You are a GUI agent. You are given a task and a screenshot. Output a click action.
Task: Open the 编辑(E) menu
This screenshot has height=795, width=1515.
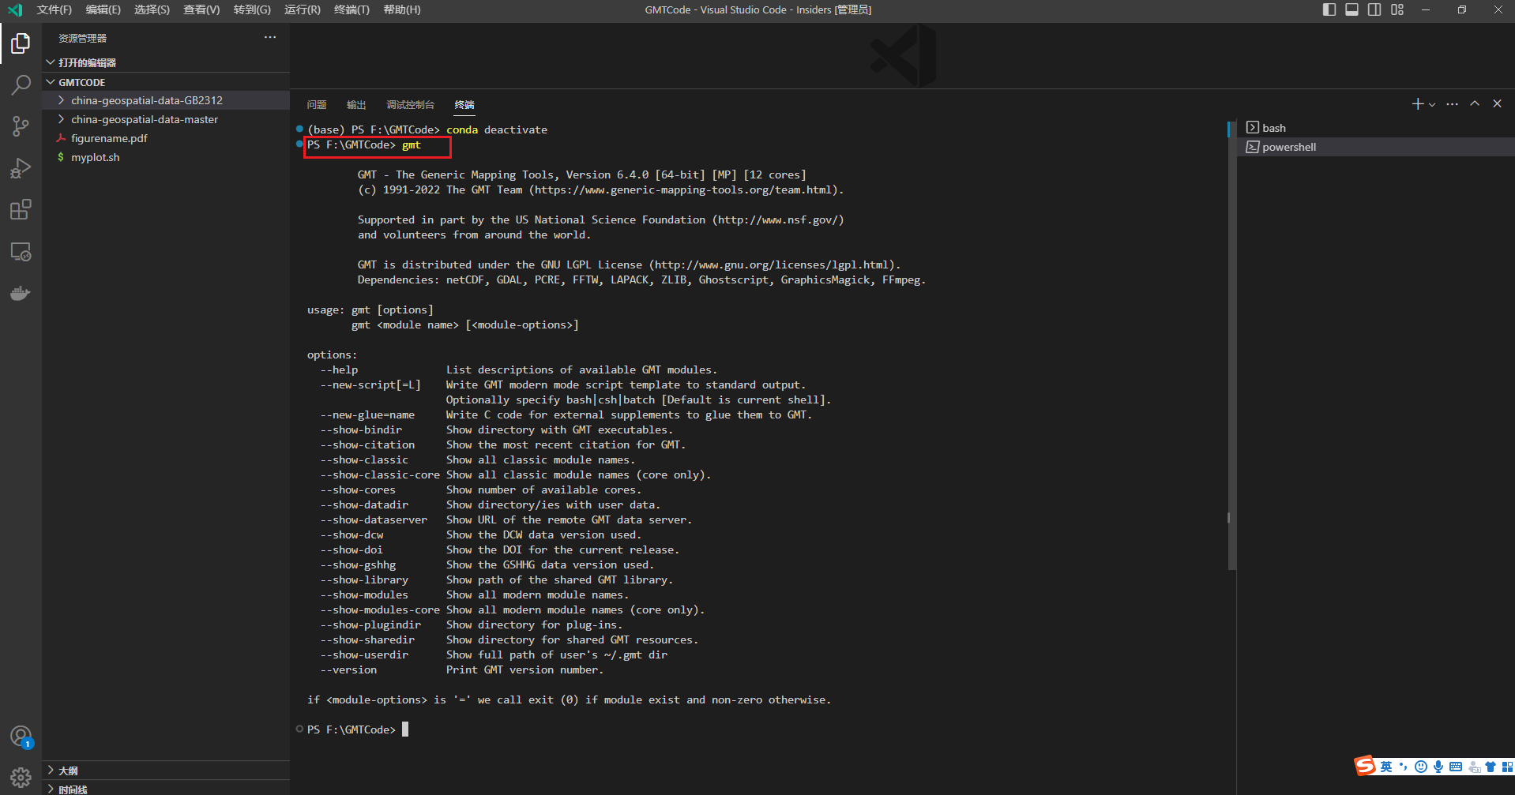(103, 9)
